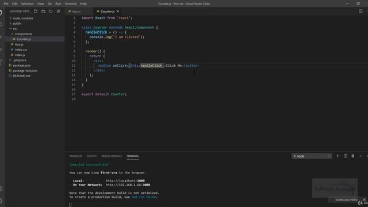368x207 pixels.
Task: Open the Edit menu
Action: point(15,4)
